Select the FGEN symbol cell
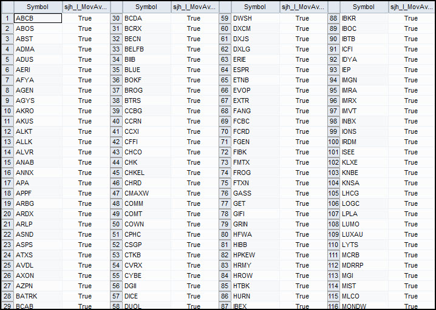The width and height of the screenshot is (436, 310). pos(255,142)
